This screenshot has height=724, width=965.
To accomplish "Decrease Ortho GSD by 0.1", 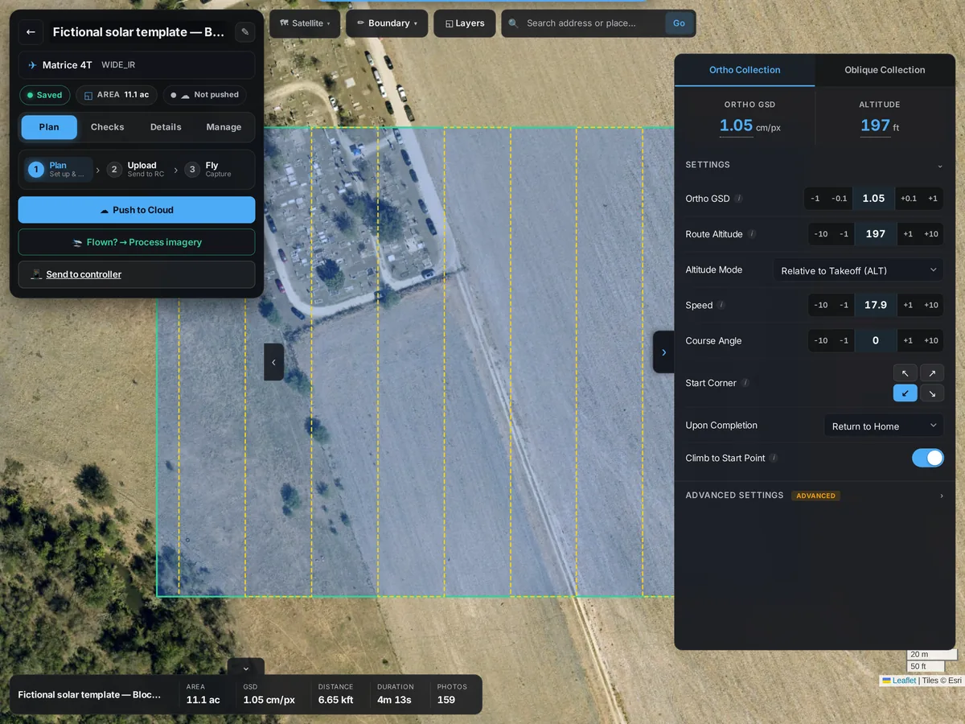I will click(x=839, y=199).
